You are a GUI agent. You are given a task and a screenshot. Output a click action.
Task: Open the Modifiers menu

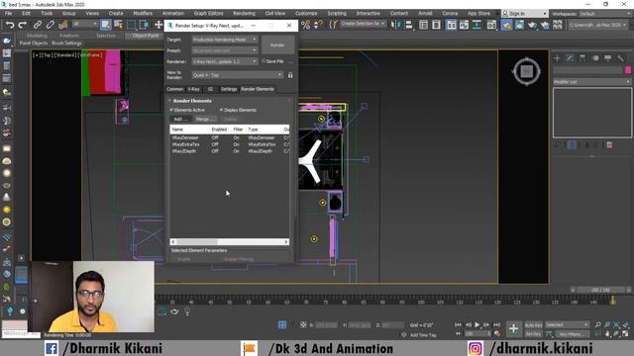point(143,13)
